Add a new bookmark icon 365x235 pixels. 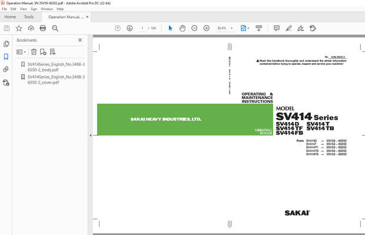(43, 52)
